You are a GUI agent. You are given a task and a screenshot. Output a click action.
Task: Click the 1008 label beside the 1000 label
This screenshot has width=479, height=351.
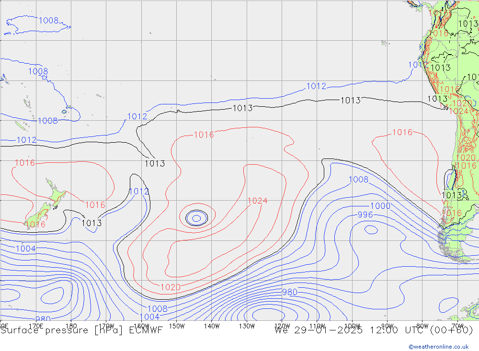[x=359, y=179]
